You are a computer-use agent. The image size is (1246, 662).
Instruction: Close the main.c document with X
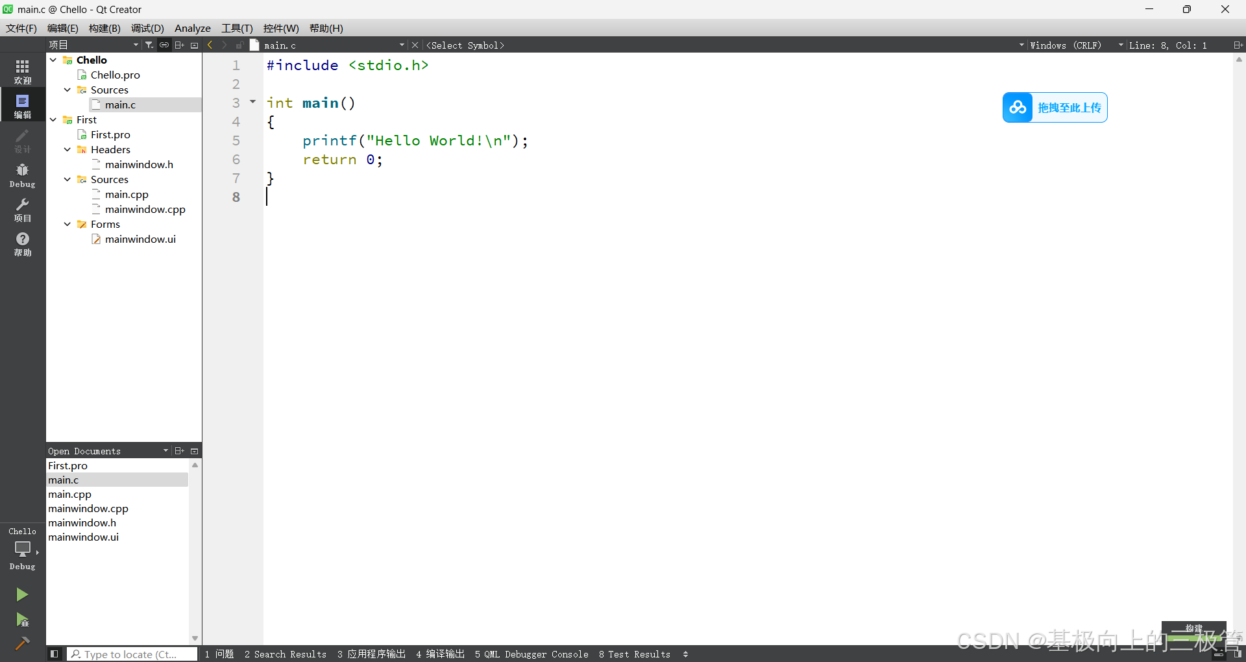point(415,45)
